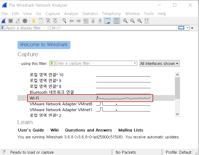Select 로컬 영역 연결* 8 interface
The image size is (199, 155).
pos(96,86)
